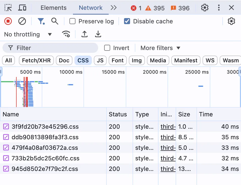
Task: Import a HAR file using upload icon
Action: (84, 34)
